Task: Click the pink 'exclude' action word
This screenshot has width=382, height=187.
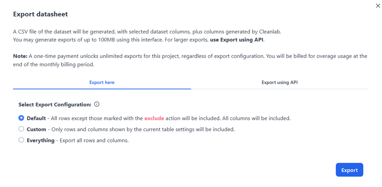Action: [x=154, y=118]
